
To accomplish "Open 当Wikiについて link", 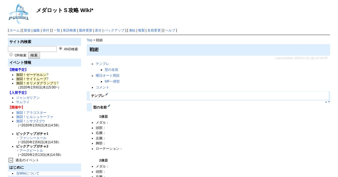I will point(28,173).
